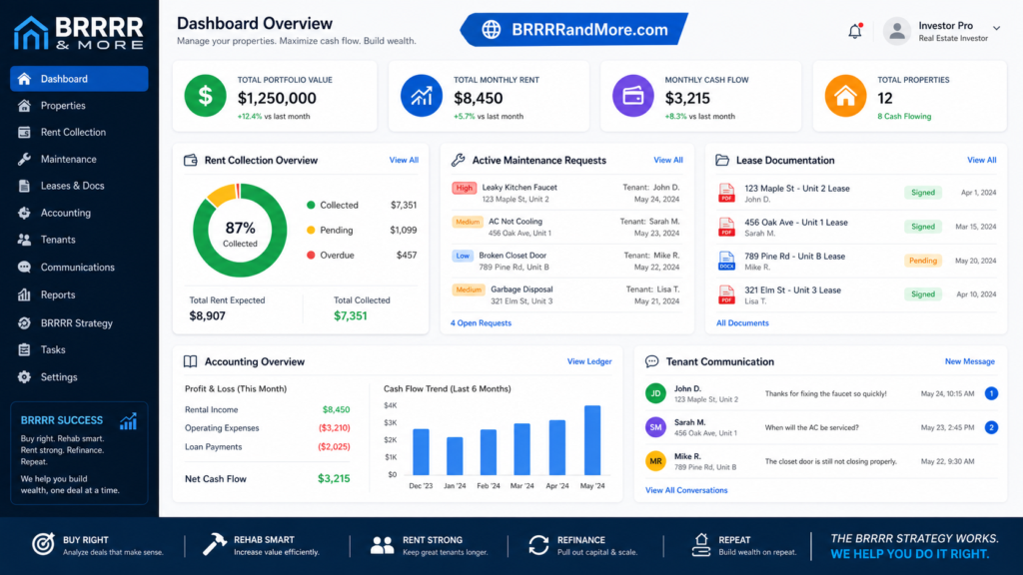Click the Refinance circular arrows icon
Viewport: 1023px width, 575px height.
tap(538, 545)
